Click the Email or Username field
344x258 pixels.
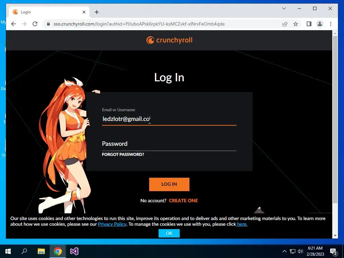point(169,119)
